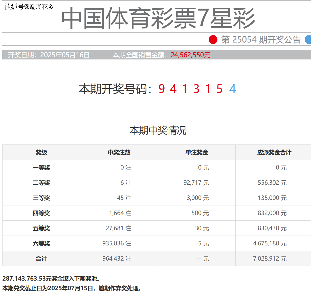
Task: Click the 六等奖 row label
Action: coord(41,243)
